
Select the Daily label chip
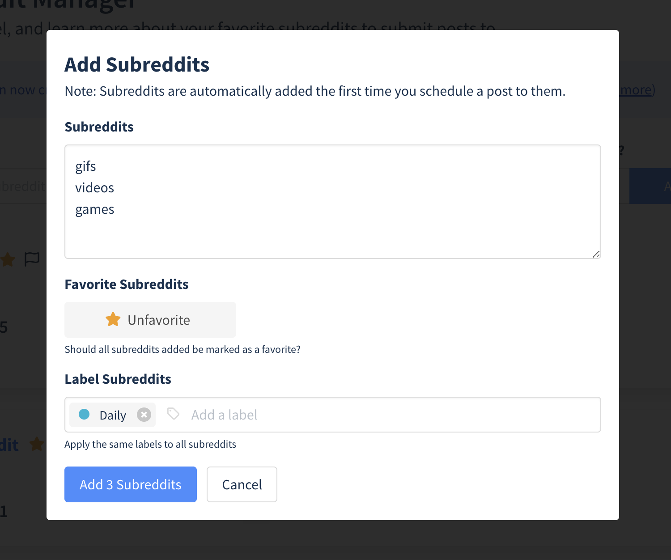(x=112, y=415)
